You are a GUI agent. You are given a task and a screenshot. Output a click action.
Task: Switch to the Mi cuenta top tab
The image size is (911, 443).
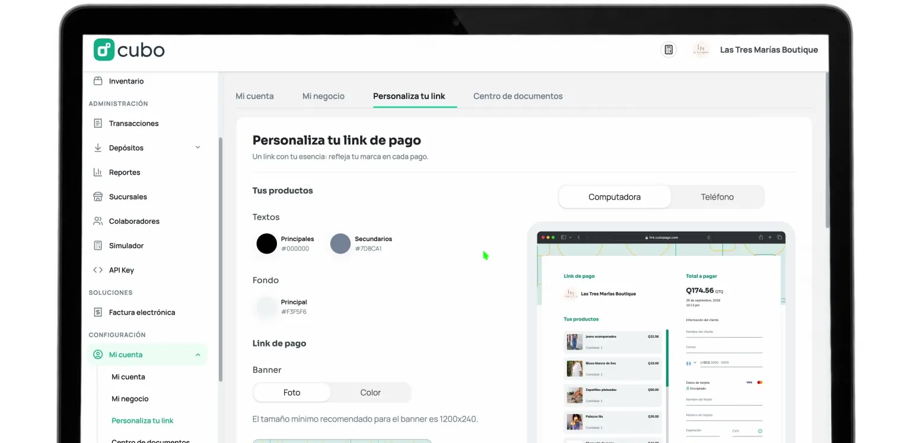point(255,96)
